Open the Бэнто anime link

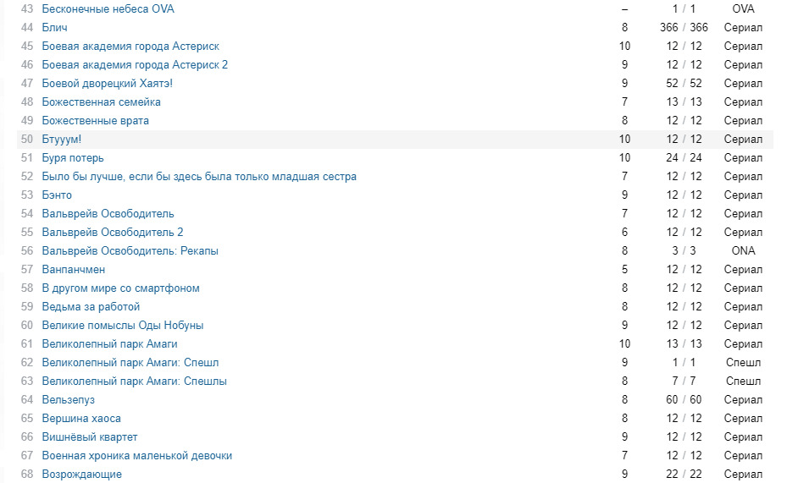(57, 195)
